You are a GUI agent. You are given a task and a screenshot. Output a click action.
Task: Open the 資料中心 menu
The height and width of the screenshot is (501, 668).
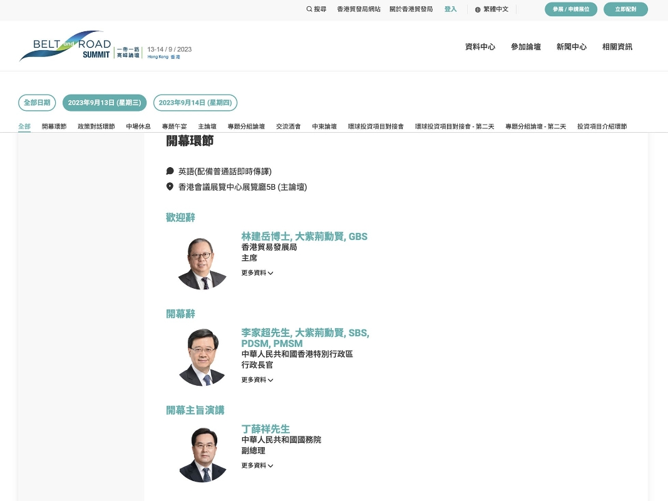[x=480, y=47]
